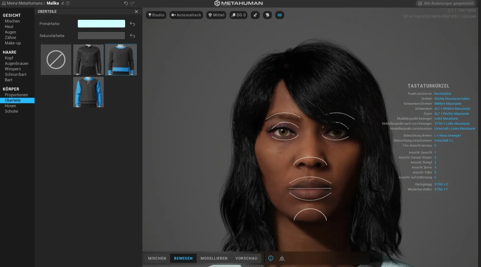Open the Automatisch camera dropdown
Viewport: 481px width, 267px height.
pyautogui.click(x=186, y=15)
